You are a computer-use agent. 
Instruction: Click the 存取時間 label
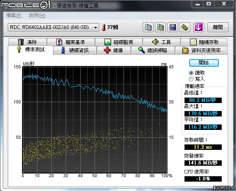(x=196, y=140)
